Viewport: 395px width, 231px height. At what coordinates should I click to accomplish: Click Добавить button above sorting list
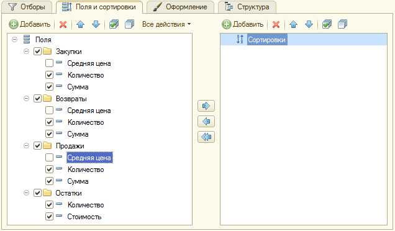[x=243, y=24]
